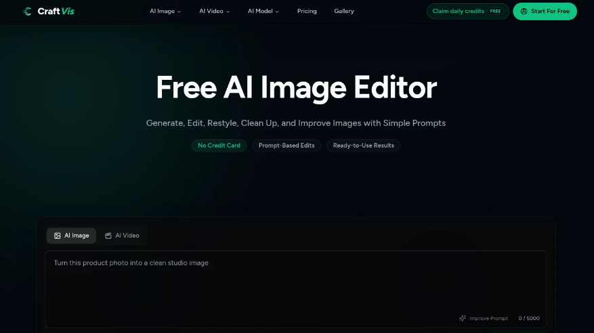Viewport: 594px width, 333px height.
Task: Open the CraftVis home link text
Action: (x=56, y=12)
